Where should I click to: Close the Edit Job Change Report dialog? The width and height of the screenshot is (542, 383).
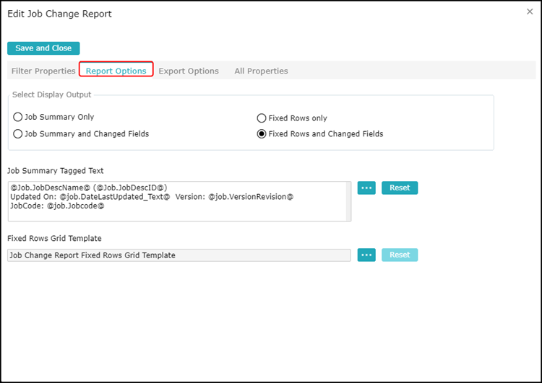pyautogui.click(x=530, y=12)
